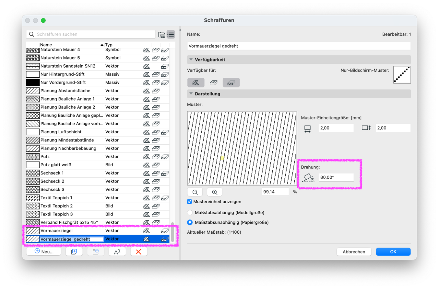Click cover fill icon in Planung Luftschicht row
Image resolution: width=439 pixels, height=289 pixels.
(156, 132)
